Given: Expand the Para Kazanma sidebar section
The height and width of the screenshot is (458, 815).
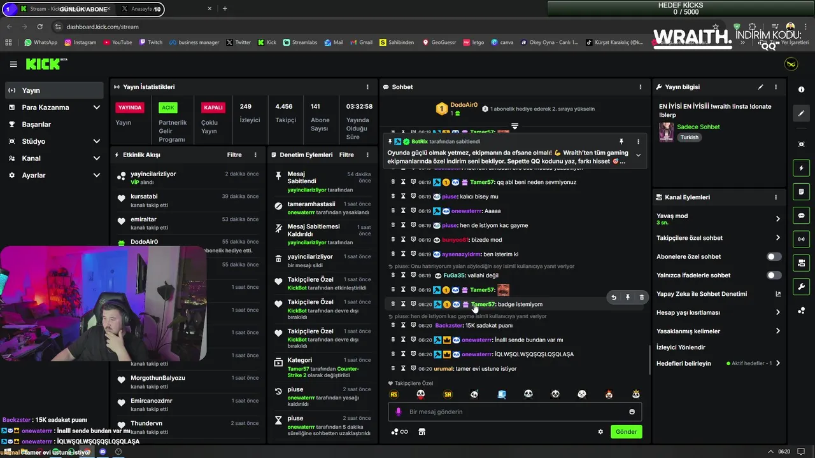Looking at the screenshot, I should (x=97, y=108).
